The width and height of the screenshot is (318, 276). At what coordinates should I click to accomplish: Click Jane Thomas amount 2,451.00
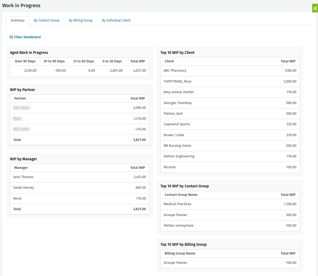140,177
